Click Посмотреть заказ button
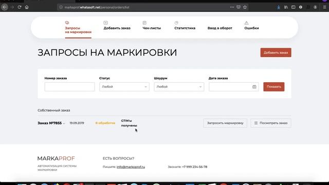The image size is (329, 185). tap(271, 123)
